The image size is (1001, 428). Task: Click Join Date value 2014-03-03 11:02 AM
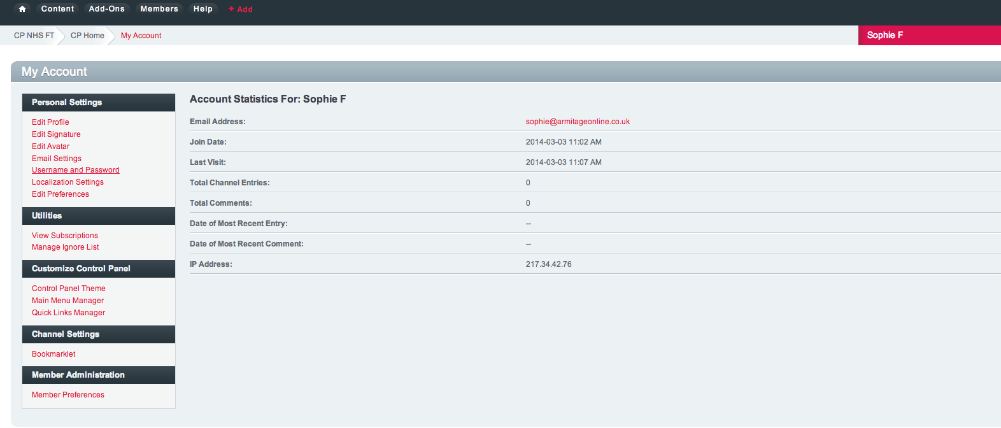pos(564,142)
